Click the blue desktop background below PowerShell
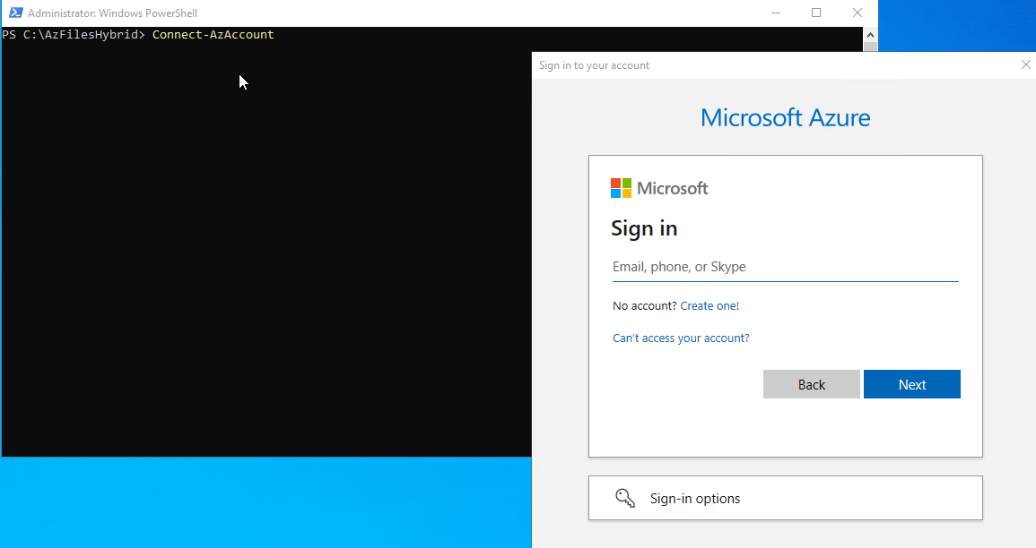This screenshot has width=1036, height=548. click(269, 501)
